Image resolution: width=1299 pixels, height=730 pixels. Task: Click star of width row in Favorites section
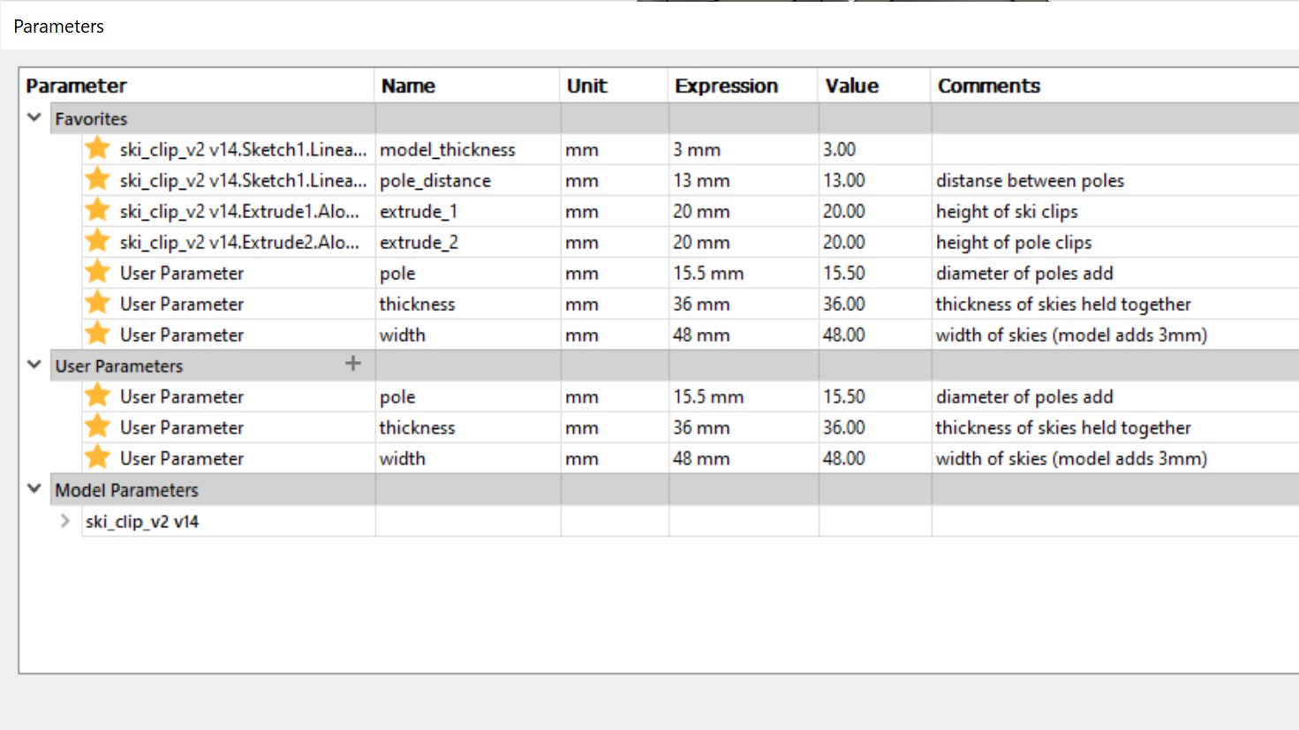click(x=97, y=334)
